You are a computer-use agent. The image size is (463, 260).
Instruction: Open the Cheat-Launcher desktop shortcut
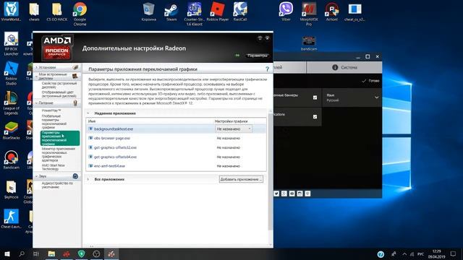12,219
